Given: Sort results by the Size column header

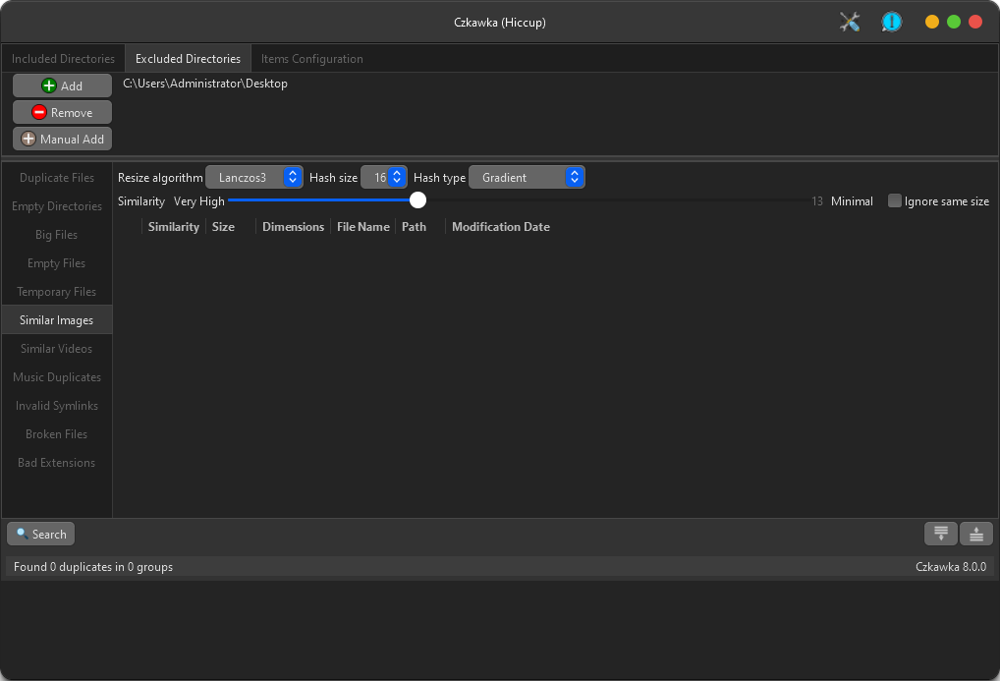Looking at the screenshot, I should (223, 226).
